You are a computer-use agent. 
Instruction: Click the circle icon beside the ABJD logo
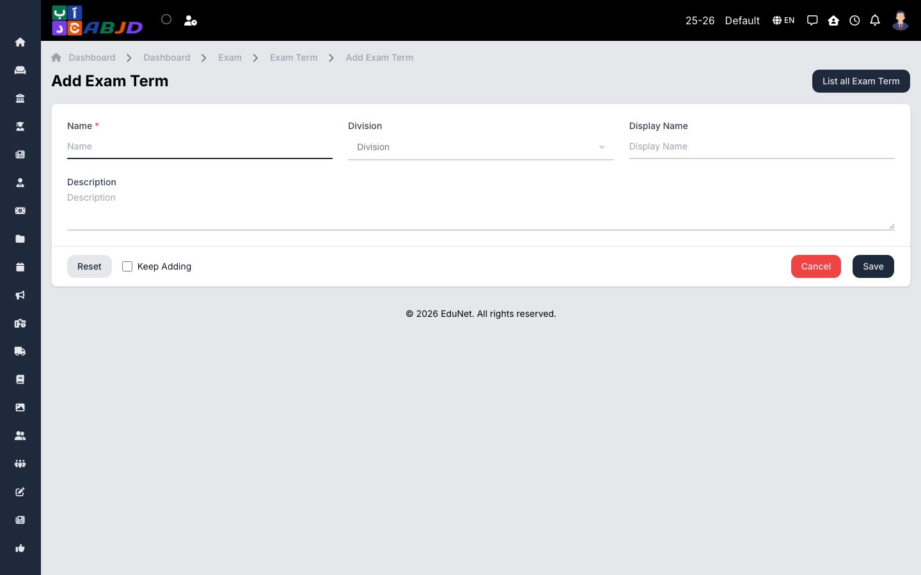pyautogui.click(x=166, y=19)
